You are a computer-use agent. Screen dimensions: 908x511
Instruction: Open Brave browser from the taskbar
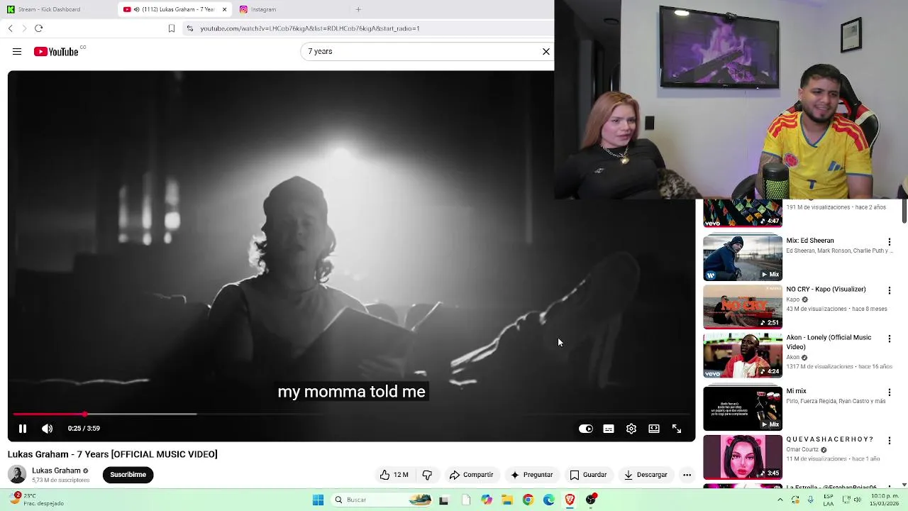pyautogui.click(x=570, y=500)
